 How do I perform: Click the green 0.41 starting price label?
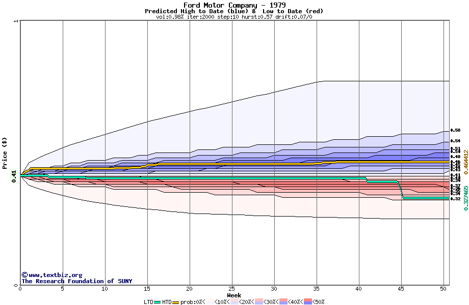click(x=14, y=176)
